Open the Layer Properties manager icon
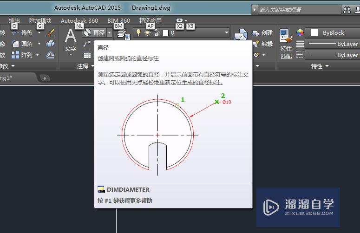The width and height of the screenshot is (360, 233). click(124, 34)
